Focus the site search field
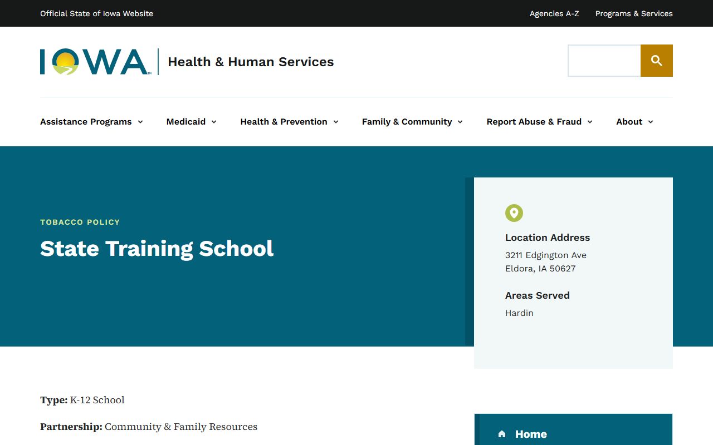This screenshot has height=445, width=713. point(604,61)
